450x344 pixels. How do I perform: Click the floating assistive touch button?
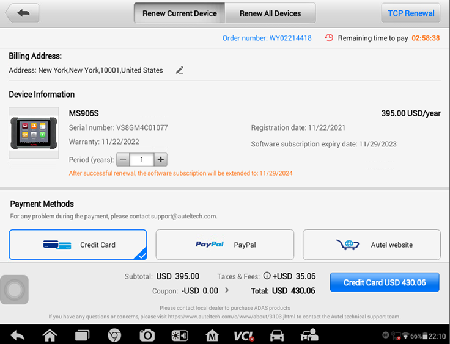tap(14, 290)
